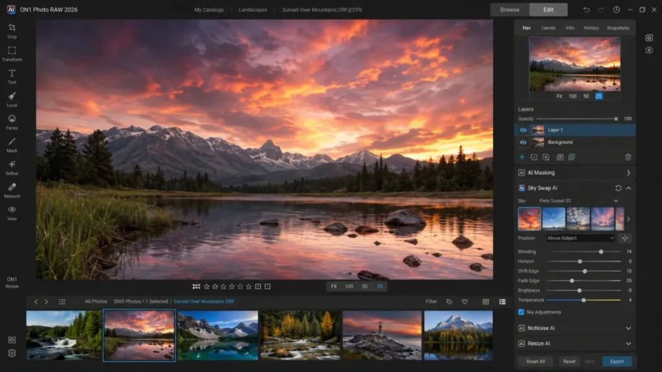This screenshot has height=372, width=662.
Task: Click the next photo arrow in filmstrip bar
Action: click(47, 302)
